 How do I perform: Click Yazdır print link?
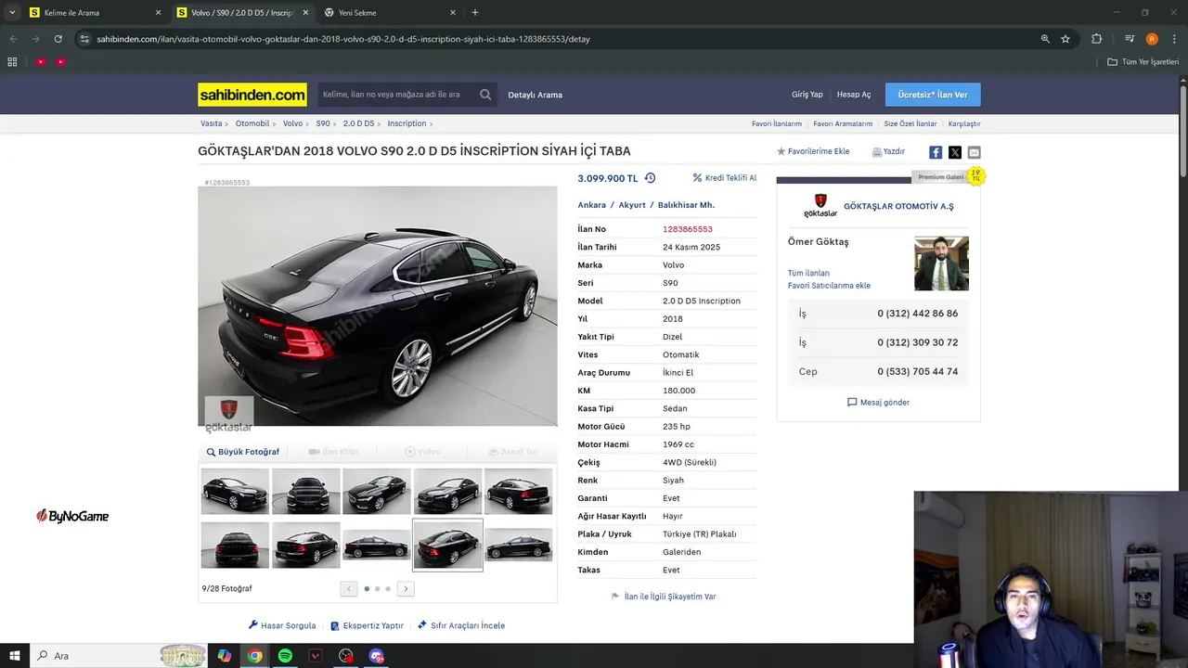(x=888, y=151)
